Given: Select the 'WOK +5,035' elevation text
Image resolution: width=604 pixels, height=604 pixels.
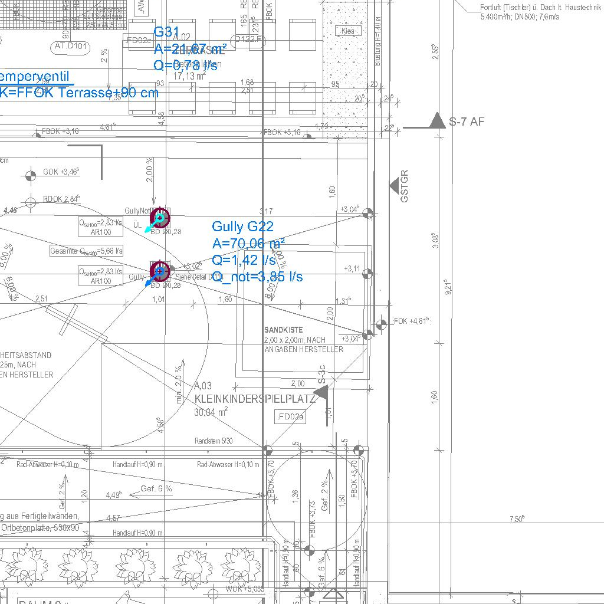Looking at the screenshot, I should 245,589.
